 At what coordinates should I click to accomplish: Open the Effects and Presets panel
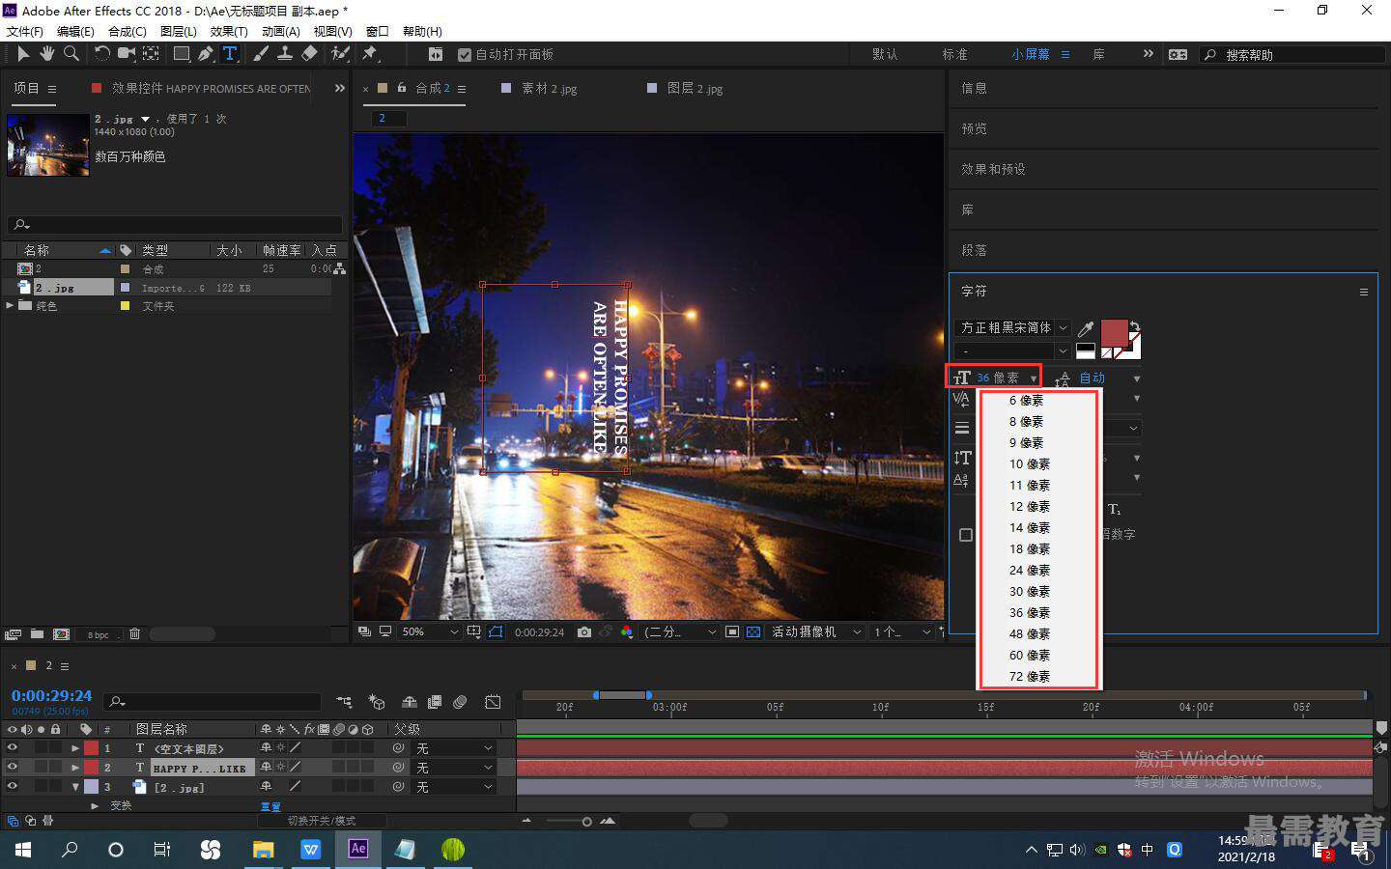click(993, 169)
